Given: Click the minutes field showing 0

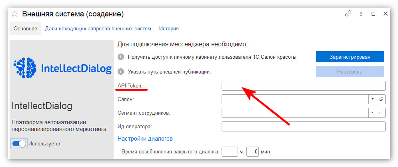Looking at the screenshot, I should coord(252,152).
